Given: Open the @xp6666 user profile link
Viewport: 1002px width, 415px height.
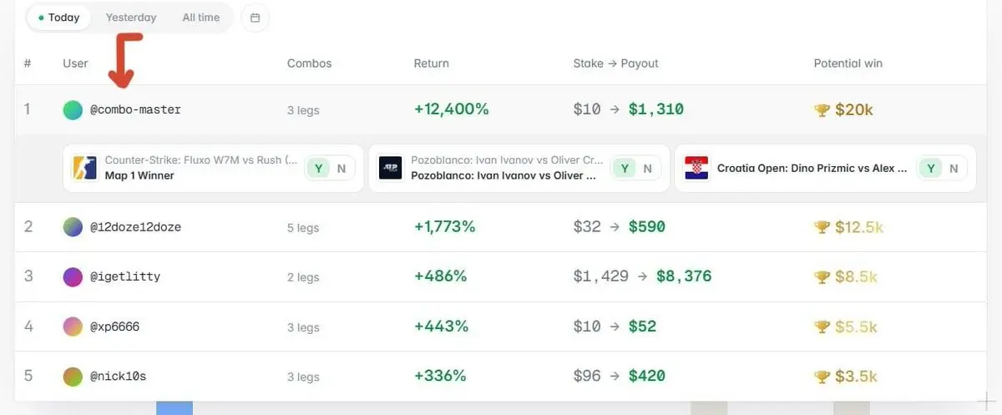Looking at the screenshot, I should tap(114, 326).
